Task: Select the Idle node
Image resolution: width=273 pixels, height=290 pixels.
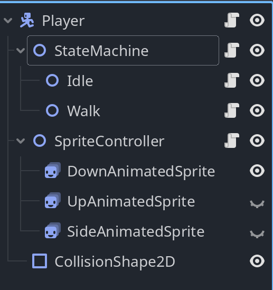Action: [80, 81]
